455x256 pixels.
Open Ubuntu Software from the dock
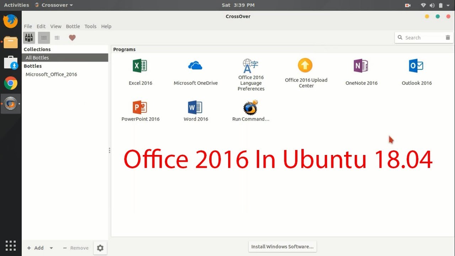tap(11, 63)
